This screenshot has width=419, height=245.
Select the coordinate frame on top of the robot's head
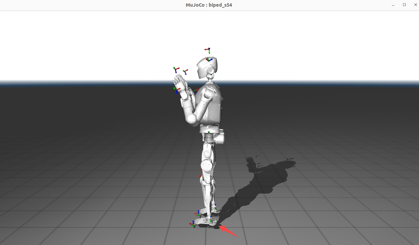(x=208, y=60)
